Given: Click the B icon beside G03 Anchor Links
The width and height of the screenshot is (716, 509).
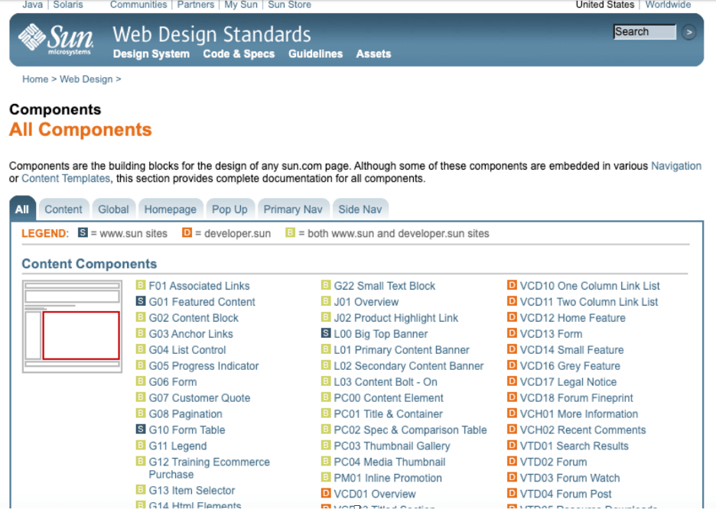Looking at the screenshot, I should tap(141, 333).
